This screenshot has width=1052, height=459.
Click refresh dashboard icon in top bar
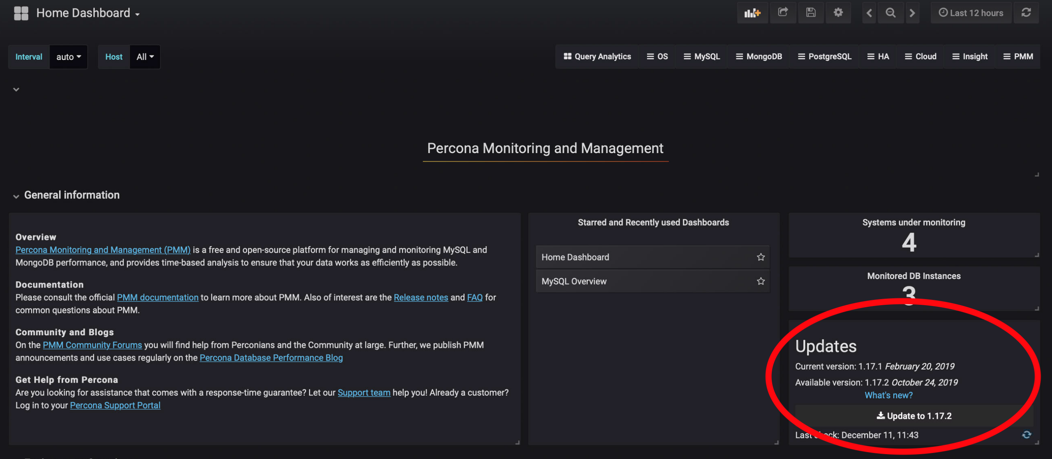pyautogui.click(x=1026, y=13)
